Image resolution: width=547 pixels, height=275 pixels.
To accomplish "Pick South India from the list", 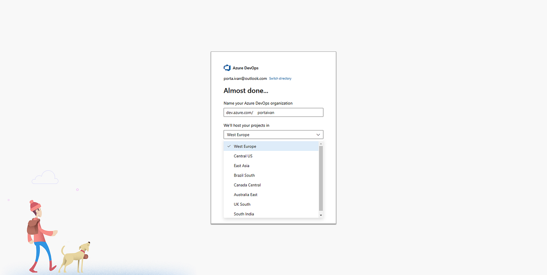I will [244, 214].
